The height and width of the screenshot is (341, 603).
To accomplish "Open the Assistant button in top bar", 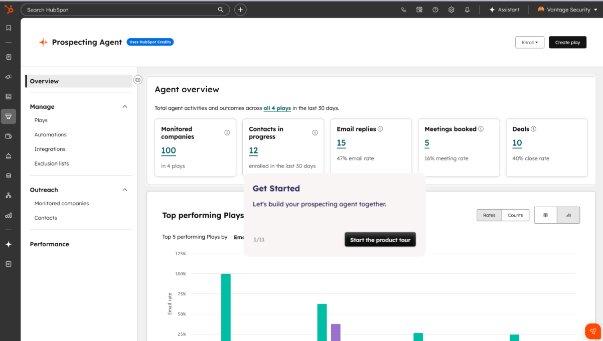I will [504, 10].
